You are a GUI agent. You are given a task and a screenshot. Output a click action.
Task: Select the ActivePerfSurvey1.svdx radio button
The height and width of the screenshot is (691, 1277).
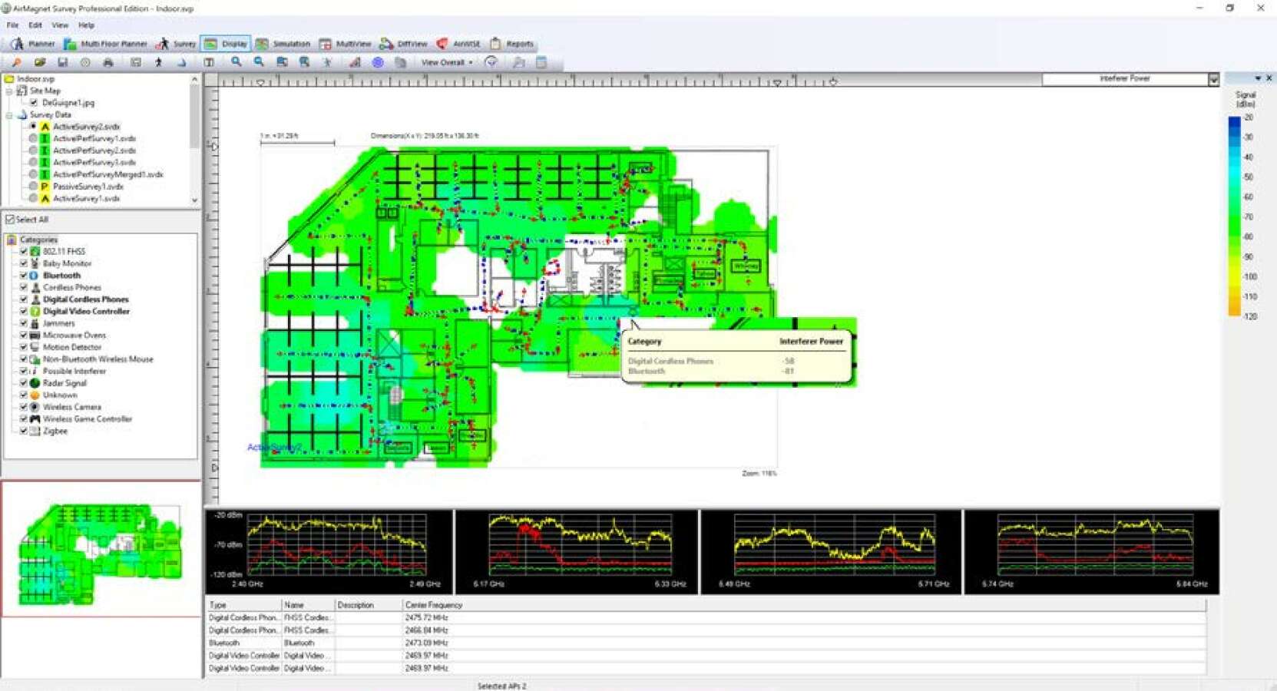coord(33,138)
